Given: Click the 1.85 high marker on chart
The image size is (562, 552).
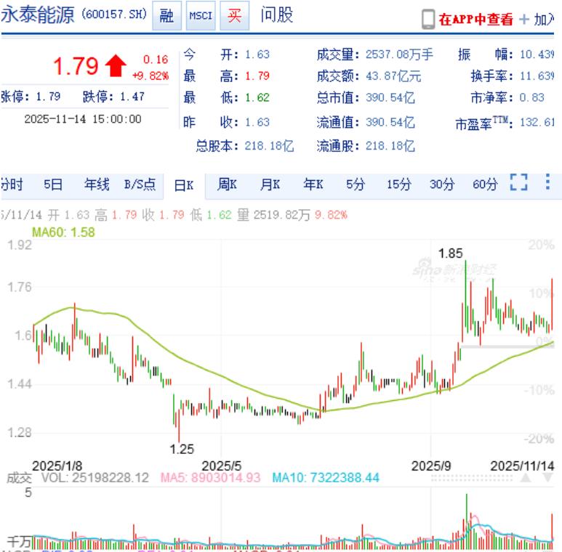Looking at the screenshot, I should (451, 253).
